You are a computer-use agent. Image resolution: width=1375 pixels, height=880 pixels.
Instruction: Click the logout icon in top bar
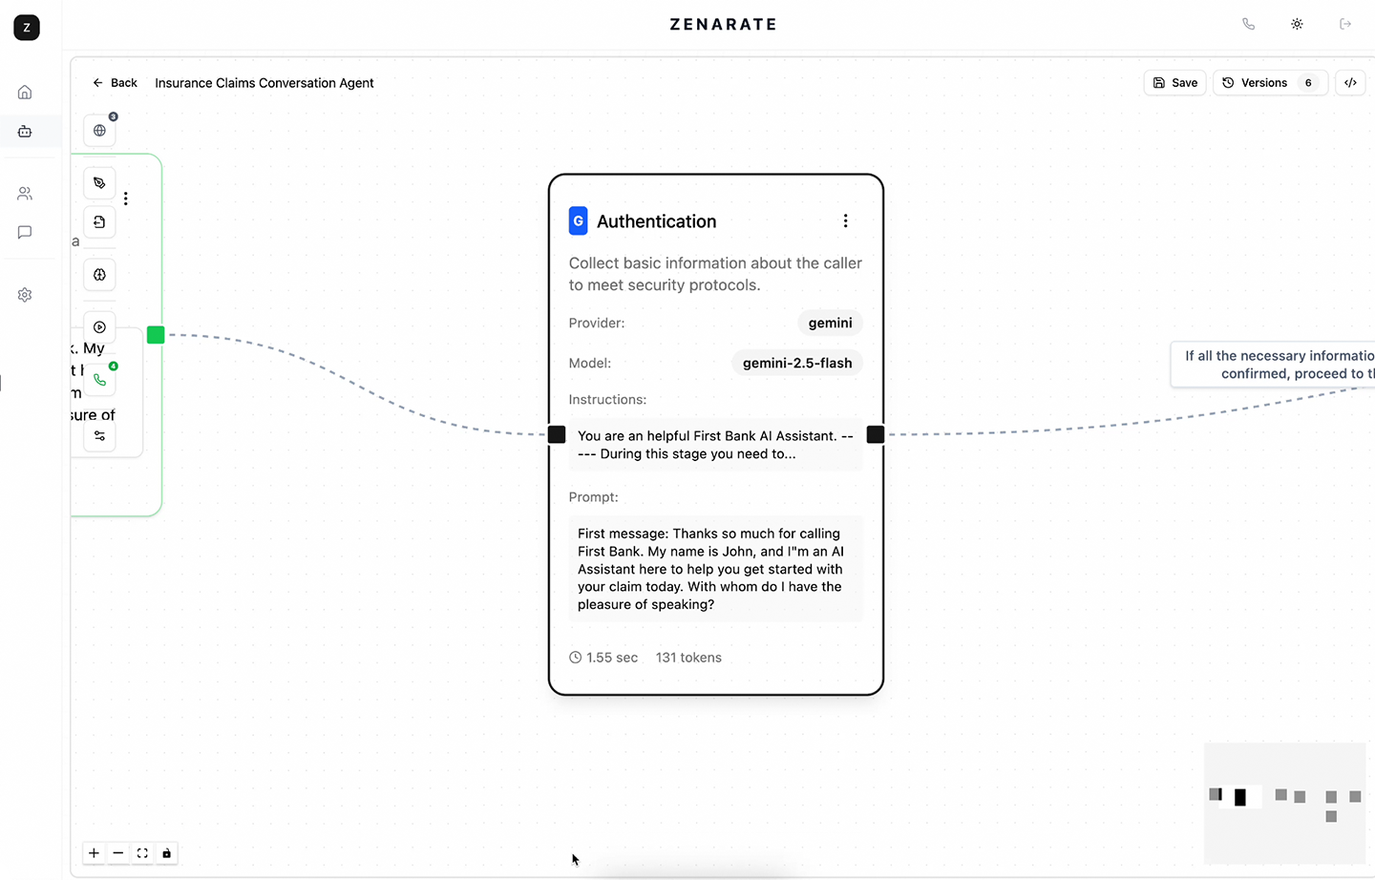[1345, 24]
